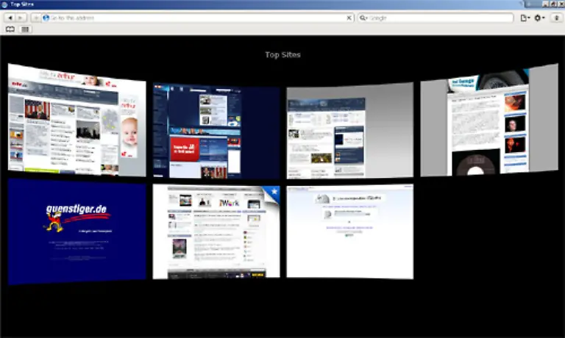The image size is (565, 338).
Task: Open the search engine magnifier dropdown
Action: [x=363, y=18]
